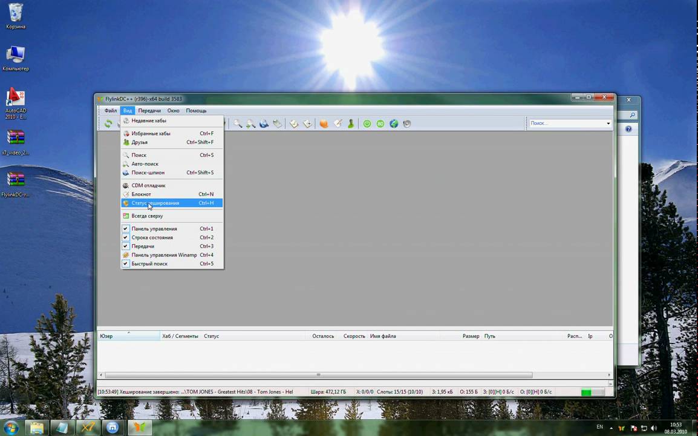
Task: Click inside the Поиск quick search field
Action: point(566,124)
